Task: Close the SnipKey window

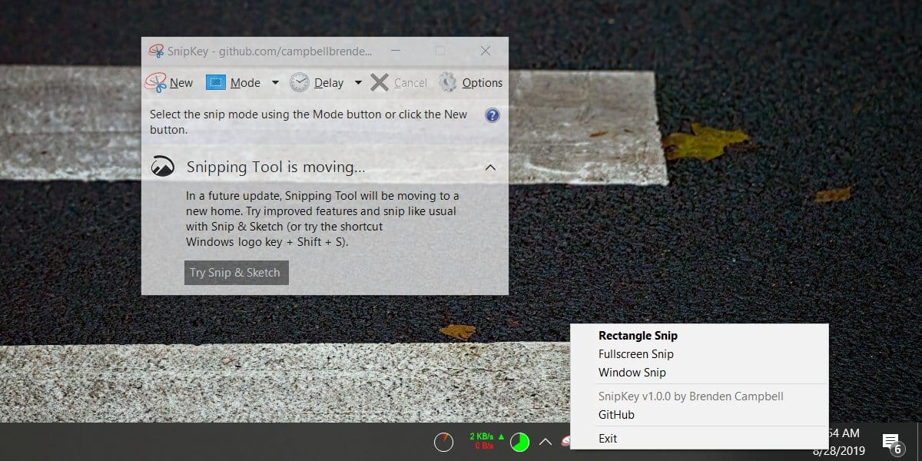Action: point(486,51)
